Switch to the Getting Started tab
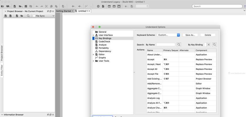This screenshot has height=117, width=246. (x=63, y=11)
